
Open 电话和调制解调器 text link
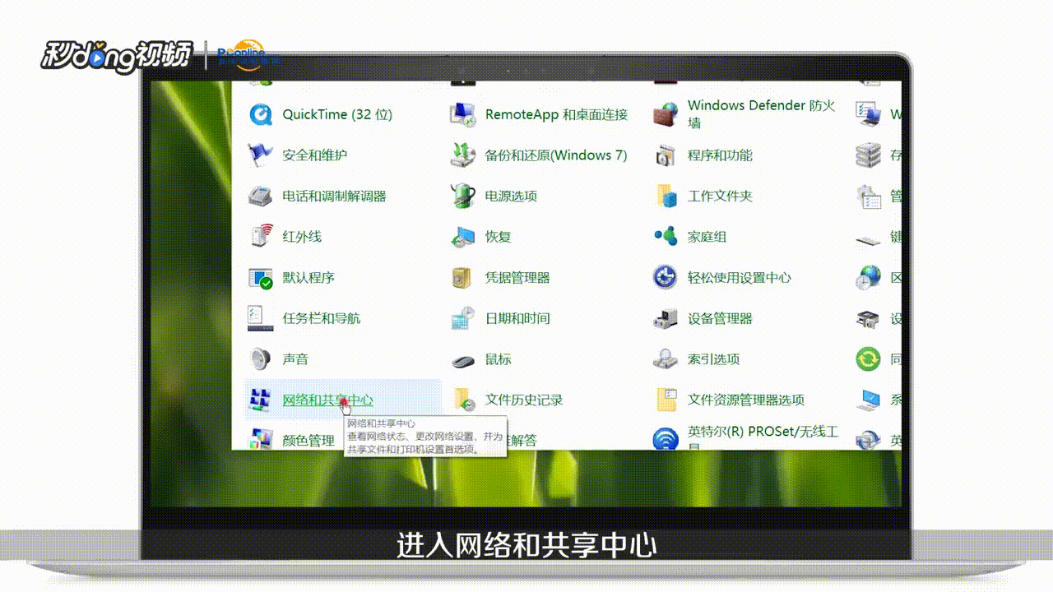(334, 196)
